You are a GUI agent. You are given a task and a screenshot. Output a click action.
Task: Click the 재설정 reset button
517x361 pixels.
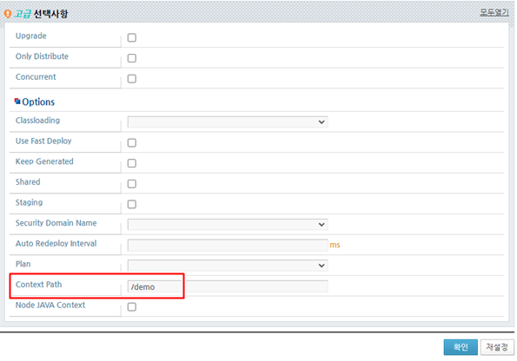point(497,347)
